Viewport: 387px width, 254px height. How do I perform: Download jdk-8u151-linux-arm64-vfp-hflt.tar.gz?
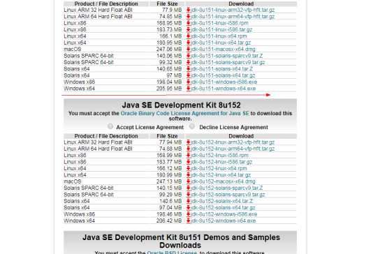[233, 17]
